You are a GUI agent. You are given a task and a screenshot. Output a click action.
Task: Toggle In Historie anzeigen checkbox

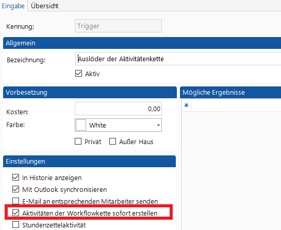tap(16, 178)
